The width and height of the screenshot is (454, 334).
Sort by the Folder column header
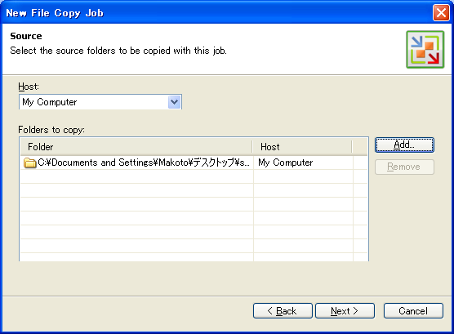[136, 147]
